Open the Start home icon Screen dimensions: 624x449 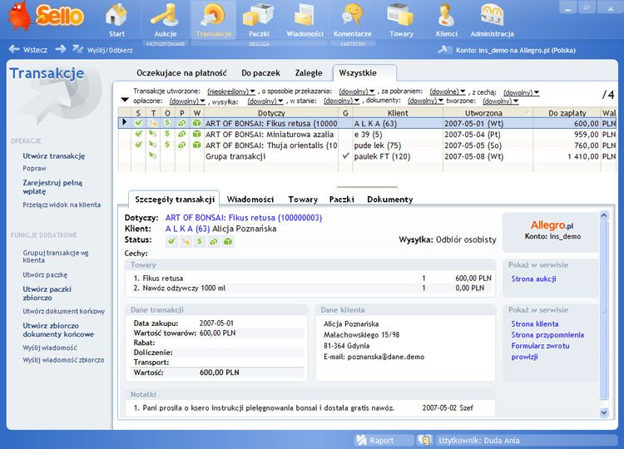click(x=117, y=17)
